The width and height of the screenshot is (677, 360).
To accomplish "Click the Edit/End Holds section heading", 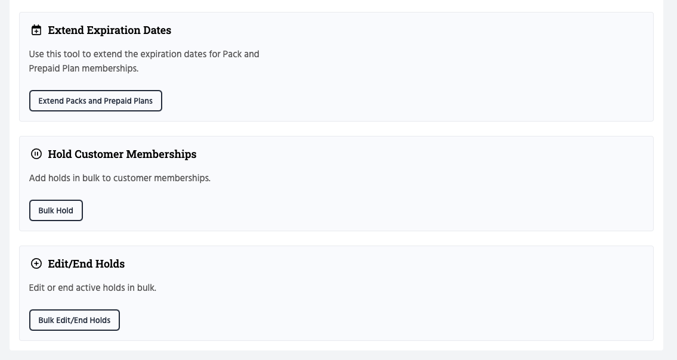I will pos(86,264).
